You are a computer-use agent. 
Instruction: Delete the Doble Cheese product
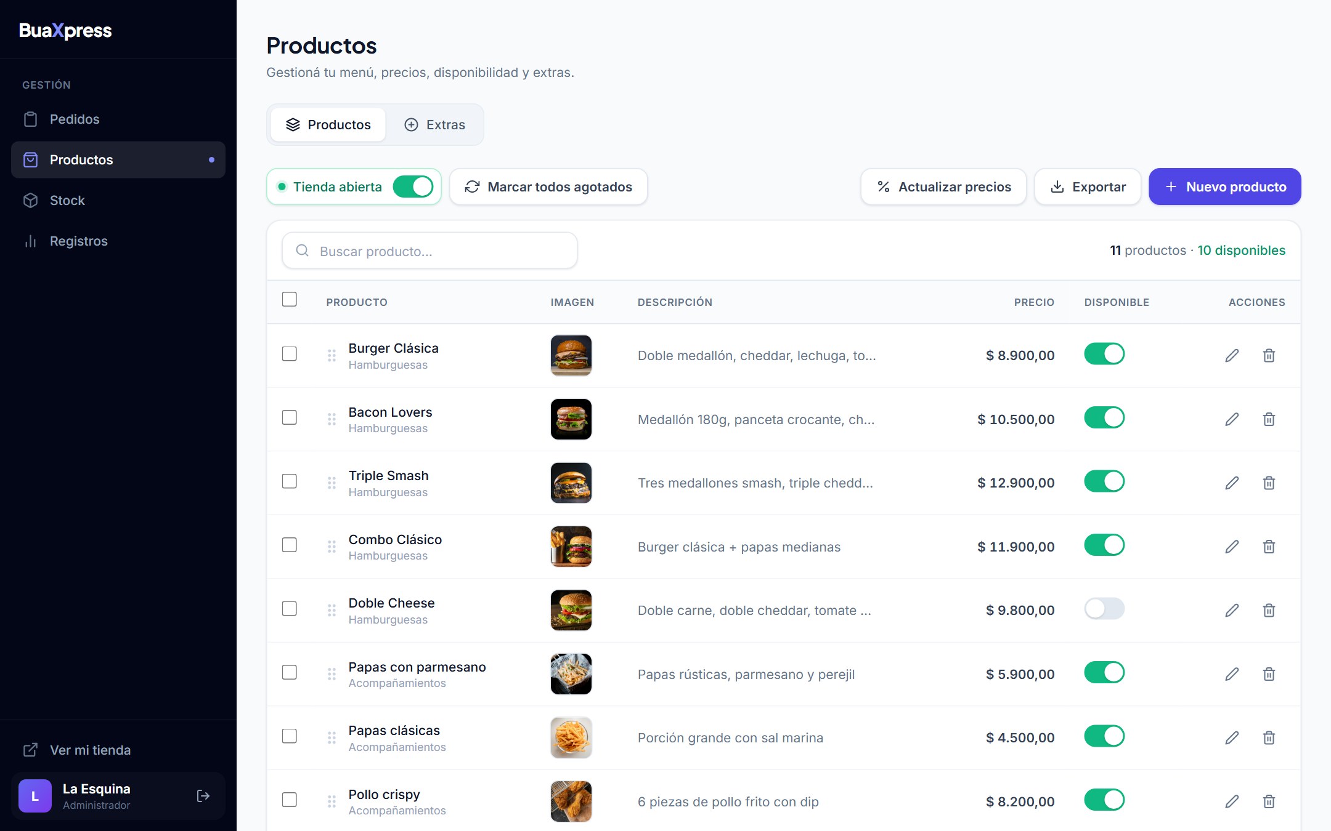pos(1269,610)
